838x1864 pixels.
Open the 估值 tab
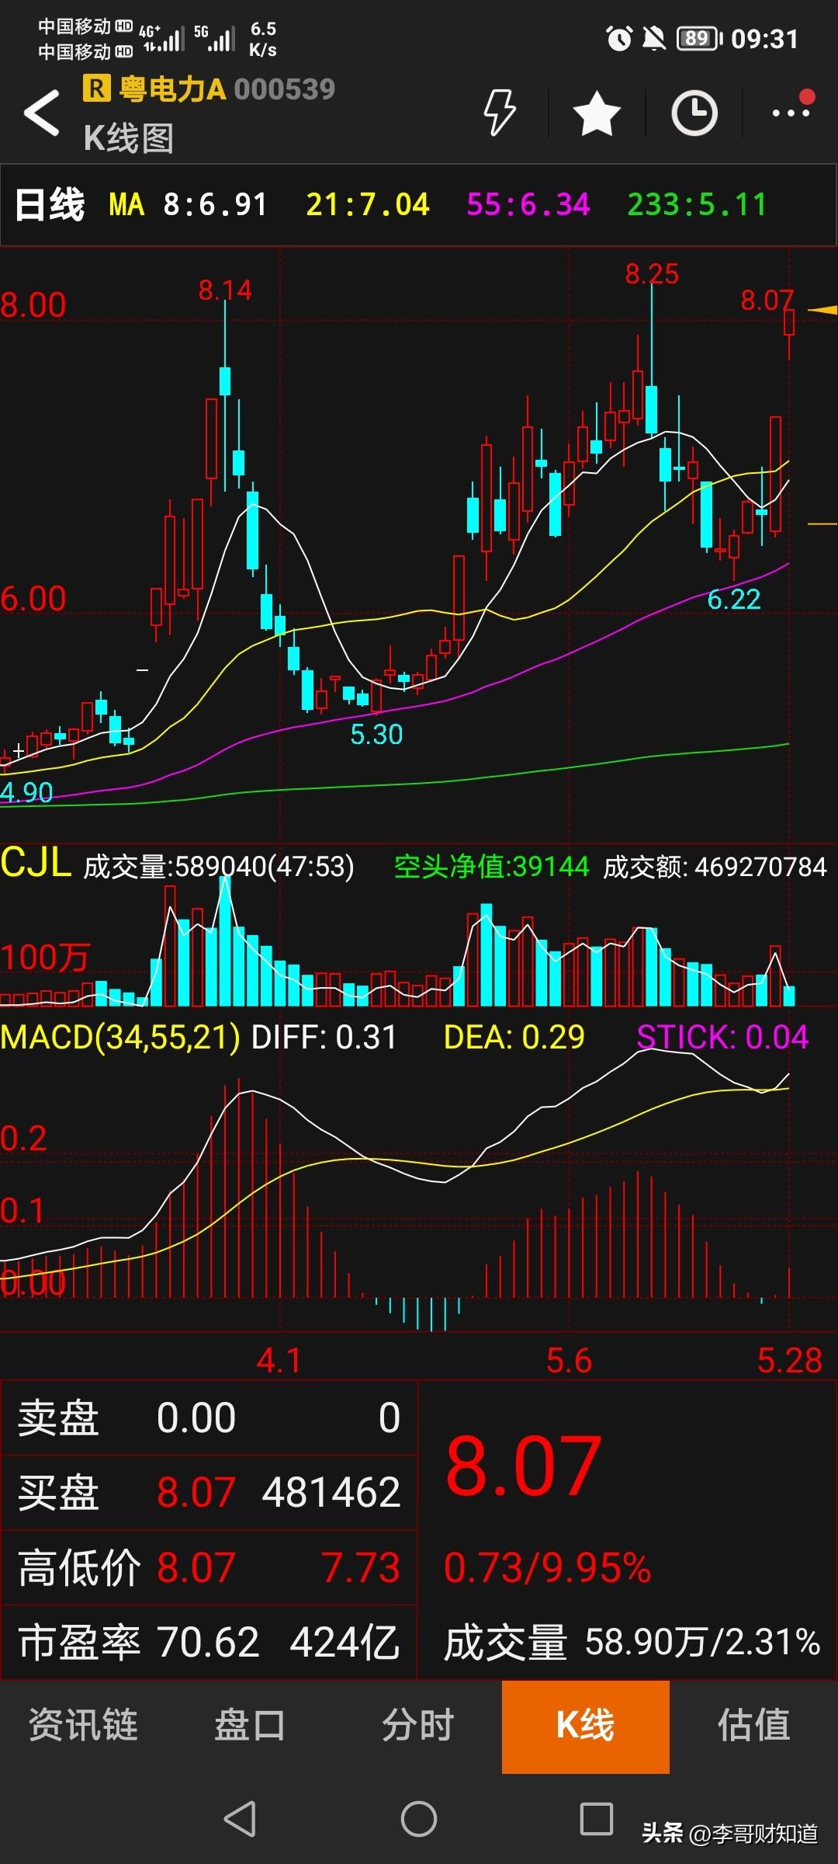point(753,1726)
